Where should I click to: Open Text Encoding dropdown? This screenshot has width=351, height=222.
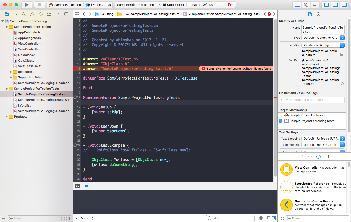[323, 139]
